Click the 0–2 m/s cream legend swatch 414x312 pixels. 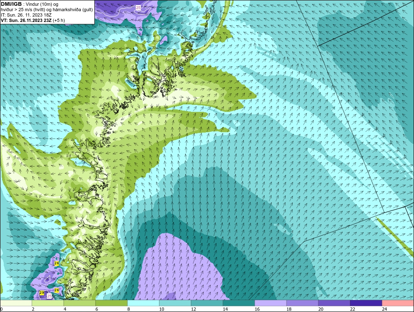pyautogui.click(x=16, y=303)
